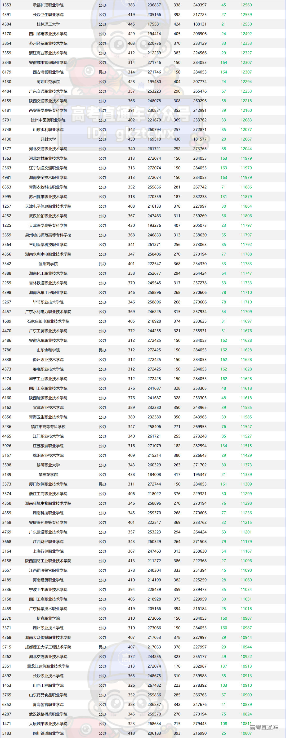Click the 上海行健职业学院 entry
286x738 pixels.
click(48, 551)
